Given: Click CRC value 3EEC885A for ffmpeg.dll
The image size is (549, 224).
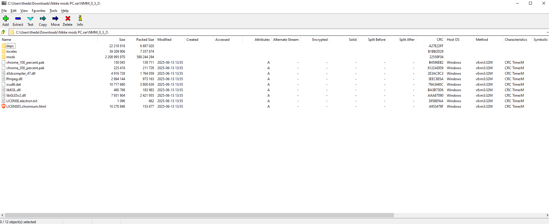Looking at the screenshot, I should (x=436, y=79).
